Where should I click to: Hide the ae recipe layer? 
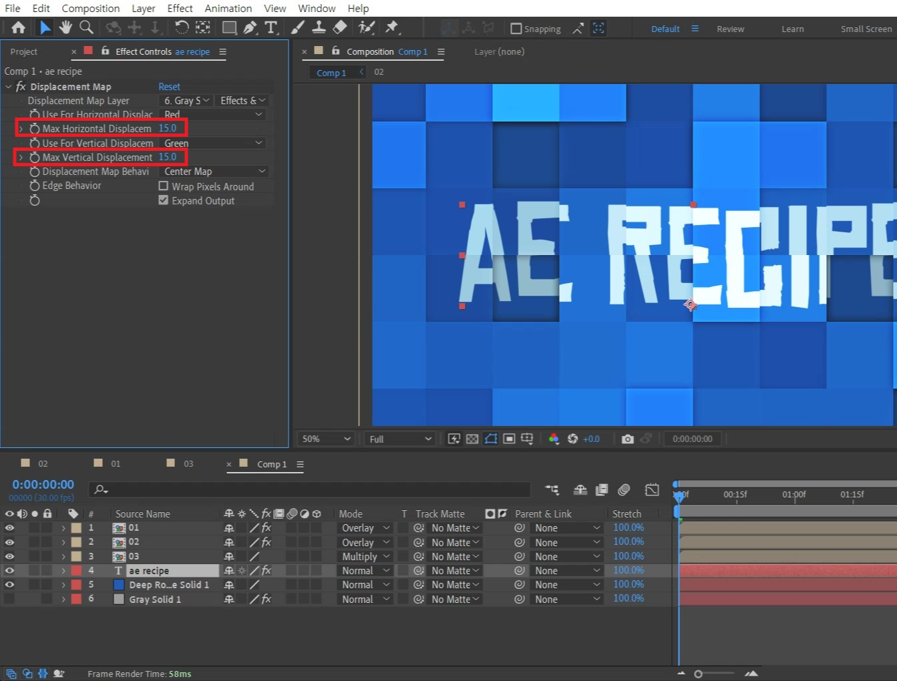[9, 570]
